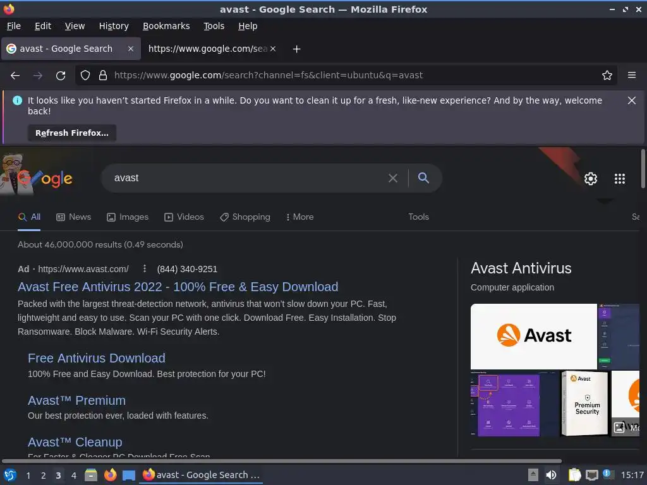This screenshot has height=485, width=647.
Task: Open the Edit menu
Action: pyautogui.click(x=43, y=26)
